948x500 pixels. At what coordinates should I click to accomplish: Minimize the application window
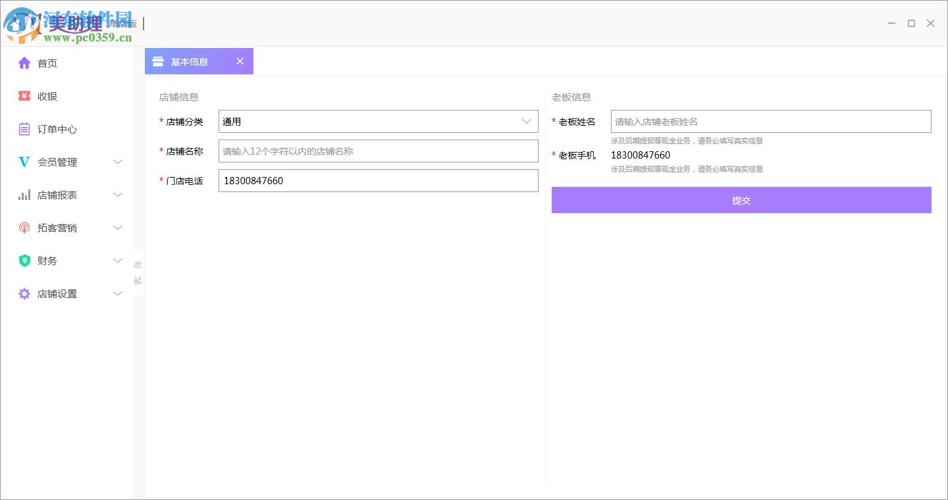891,23
